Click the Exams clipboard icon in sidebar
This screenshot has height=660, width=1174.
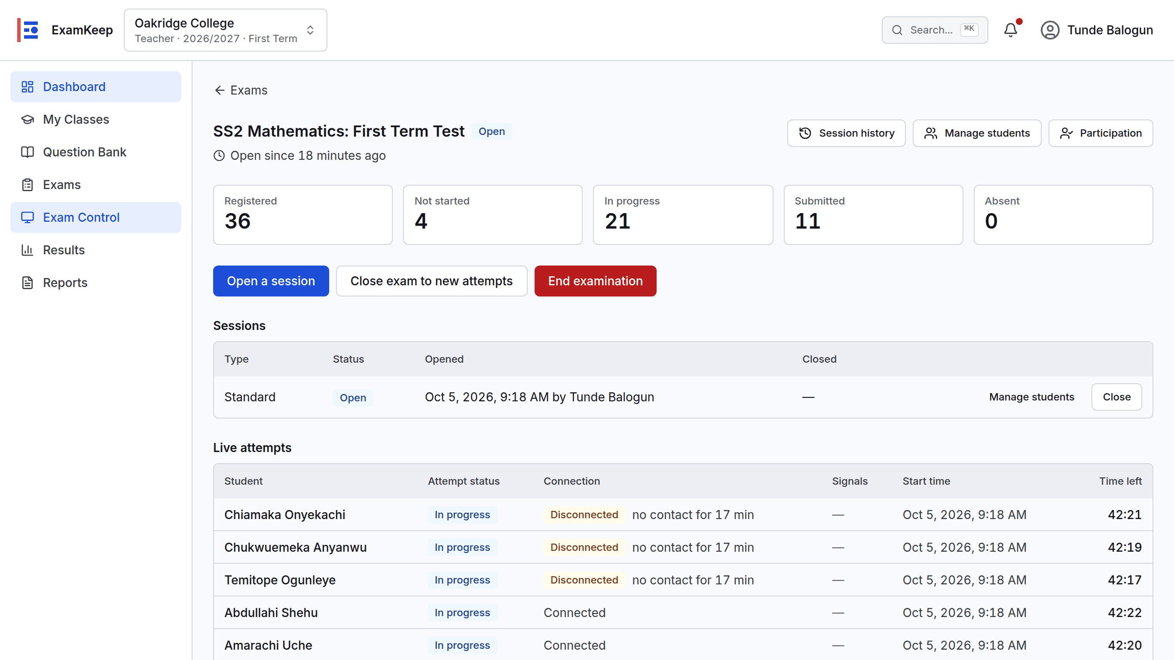pyautogui.click(x=28, y=185)
